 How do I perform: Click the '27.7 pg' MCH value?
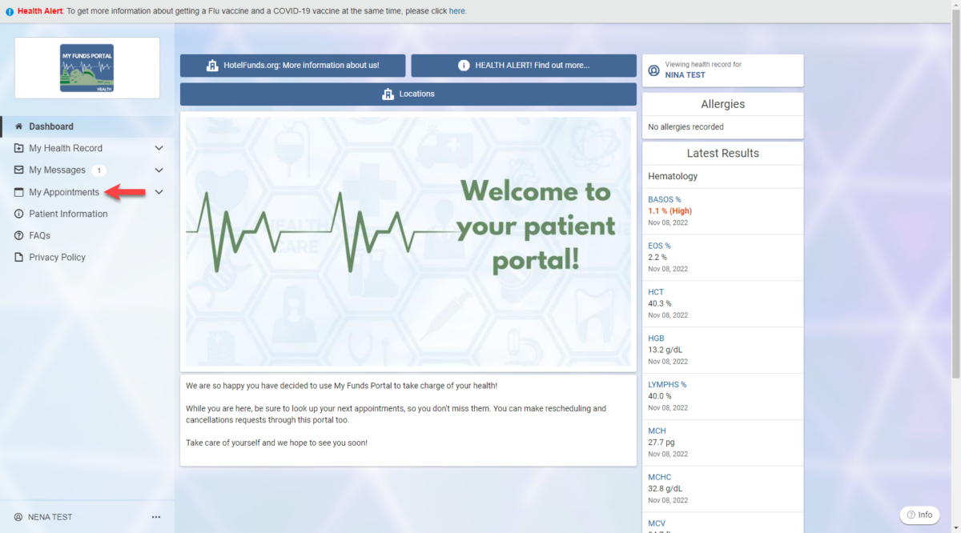pyautogui.click(x=661, y=442)
